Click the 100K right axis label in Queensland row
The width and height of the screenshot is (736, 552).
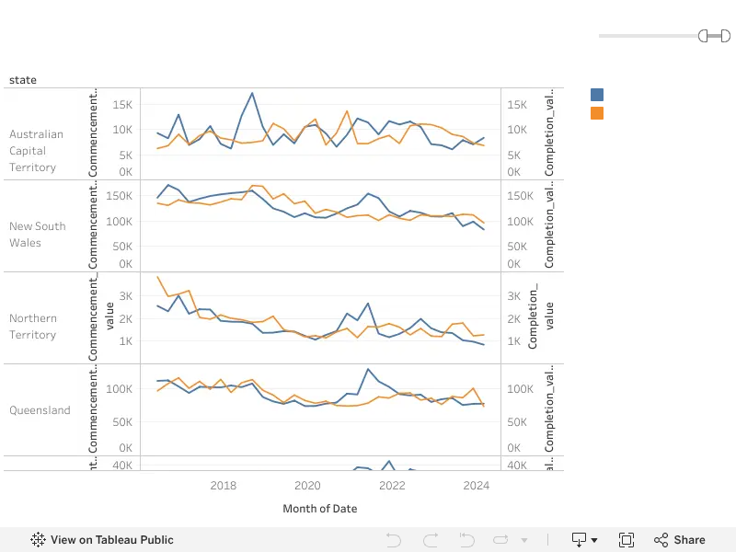point(520,389)
